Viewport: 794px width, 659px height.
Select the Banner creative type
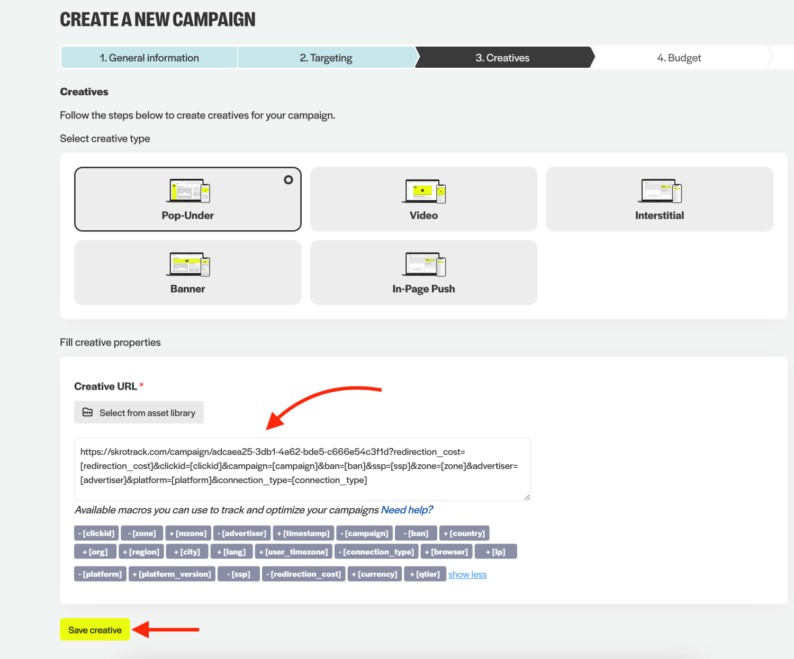coord(188,273)
